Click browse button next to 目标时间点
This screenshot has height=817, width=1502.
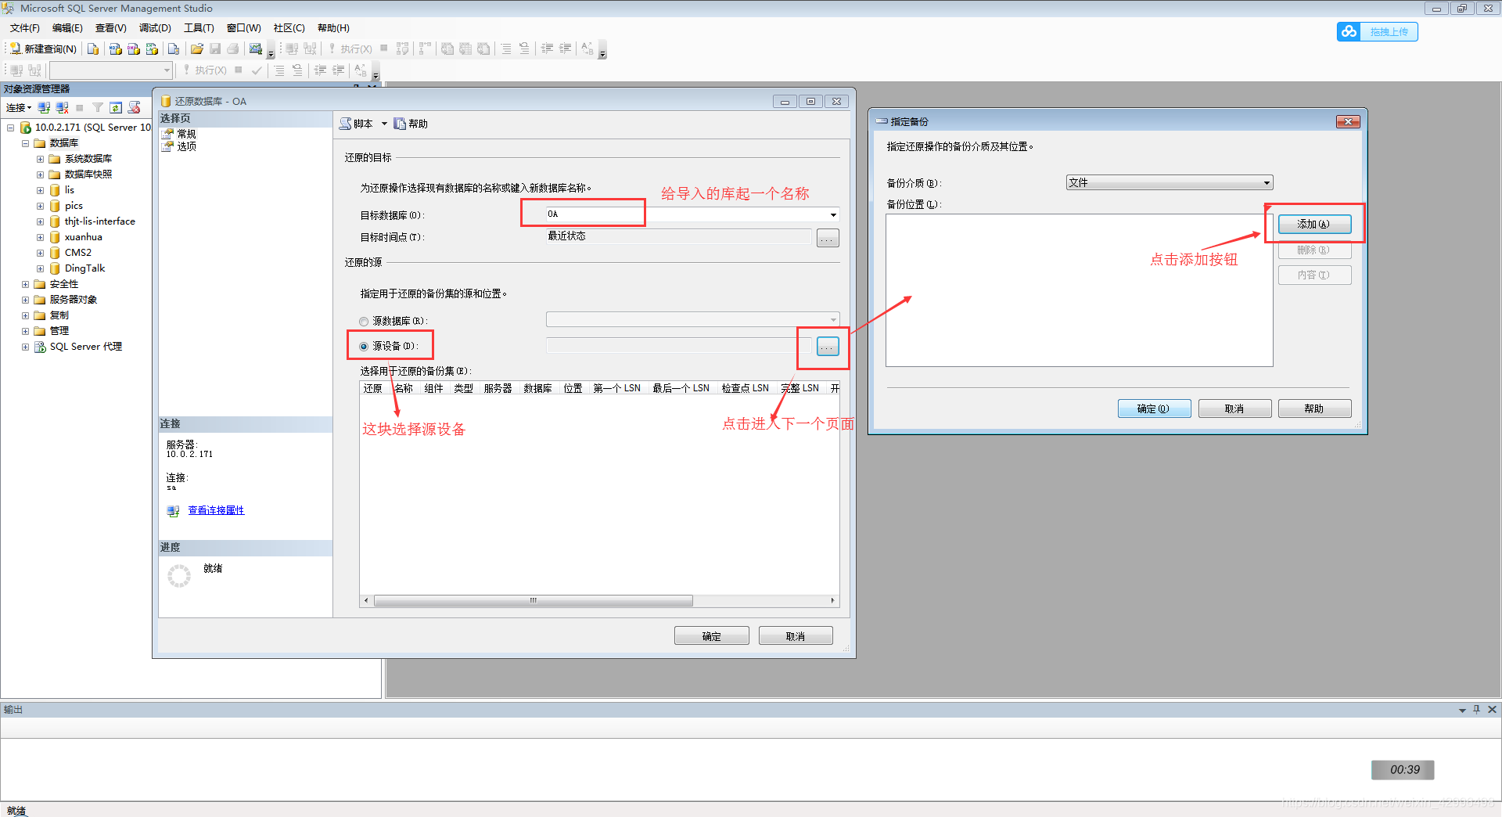(x=828, y=238)
